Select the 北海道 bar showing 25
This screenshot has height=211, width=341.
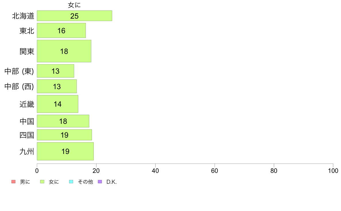click(75, 16)
